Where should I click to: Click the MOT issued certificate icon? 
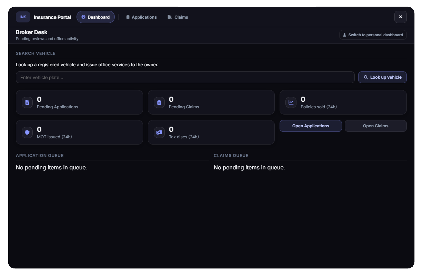[27, 132]
